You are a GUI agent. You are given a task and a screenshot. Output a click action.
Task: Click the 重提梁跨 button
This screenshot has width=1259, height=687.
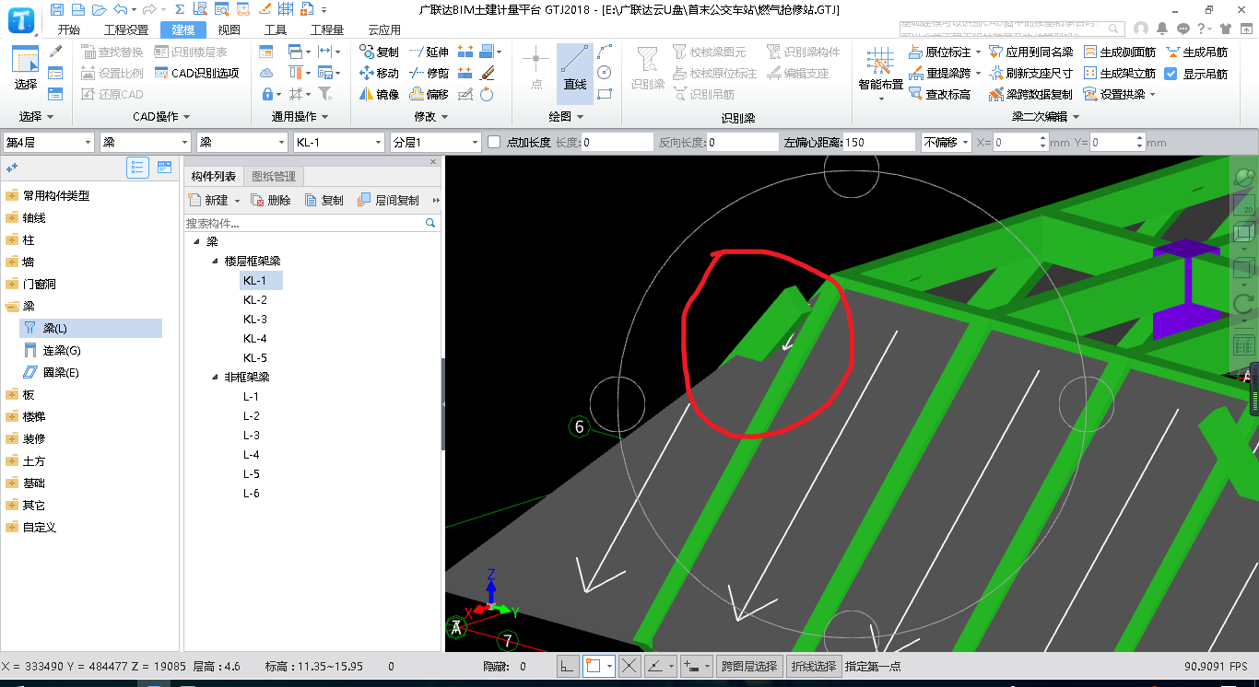pyautogui.click(x=940, y=73)
